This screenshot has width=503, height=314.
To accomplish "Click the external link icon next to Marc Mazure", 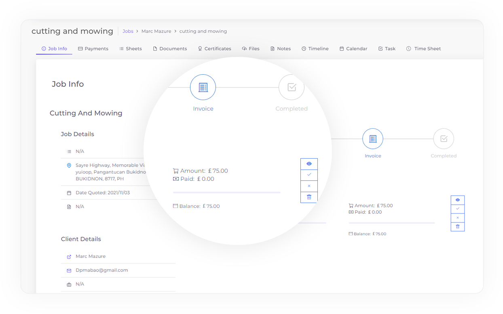I will 69,256.
